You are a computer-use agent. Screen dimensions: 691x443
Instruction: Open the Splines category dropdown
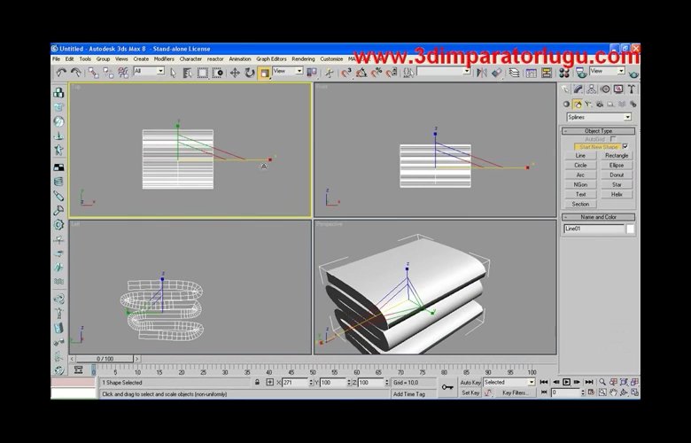[x=599, y=117]
